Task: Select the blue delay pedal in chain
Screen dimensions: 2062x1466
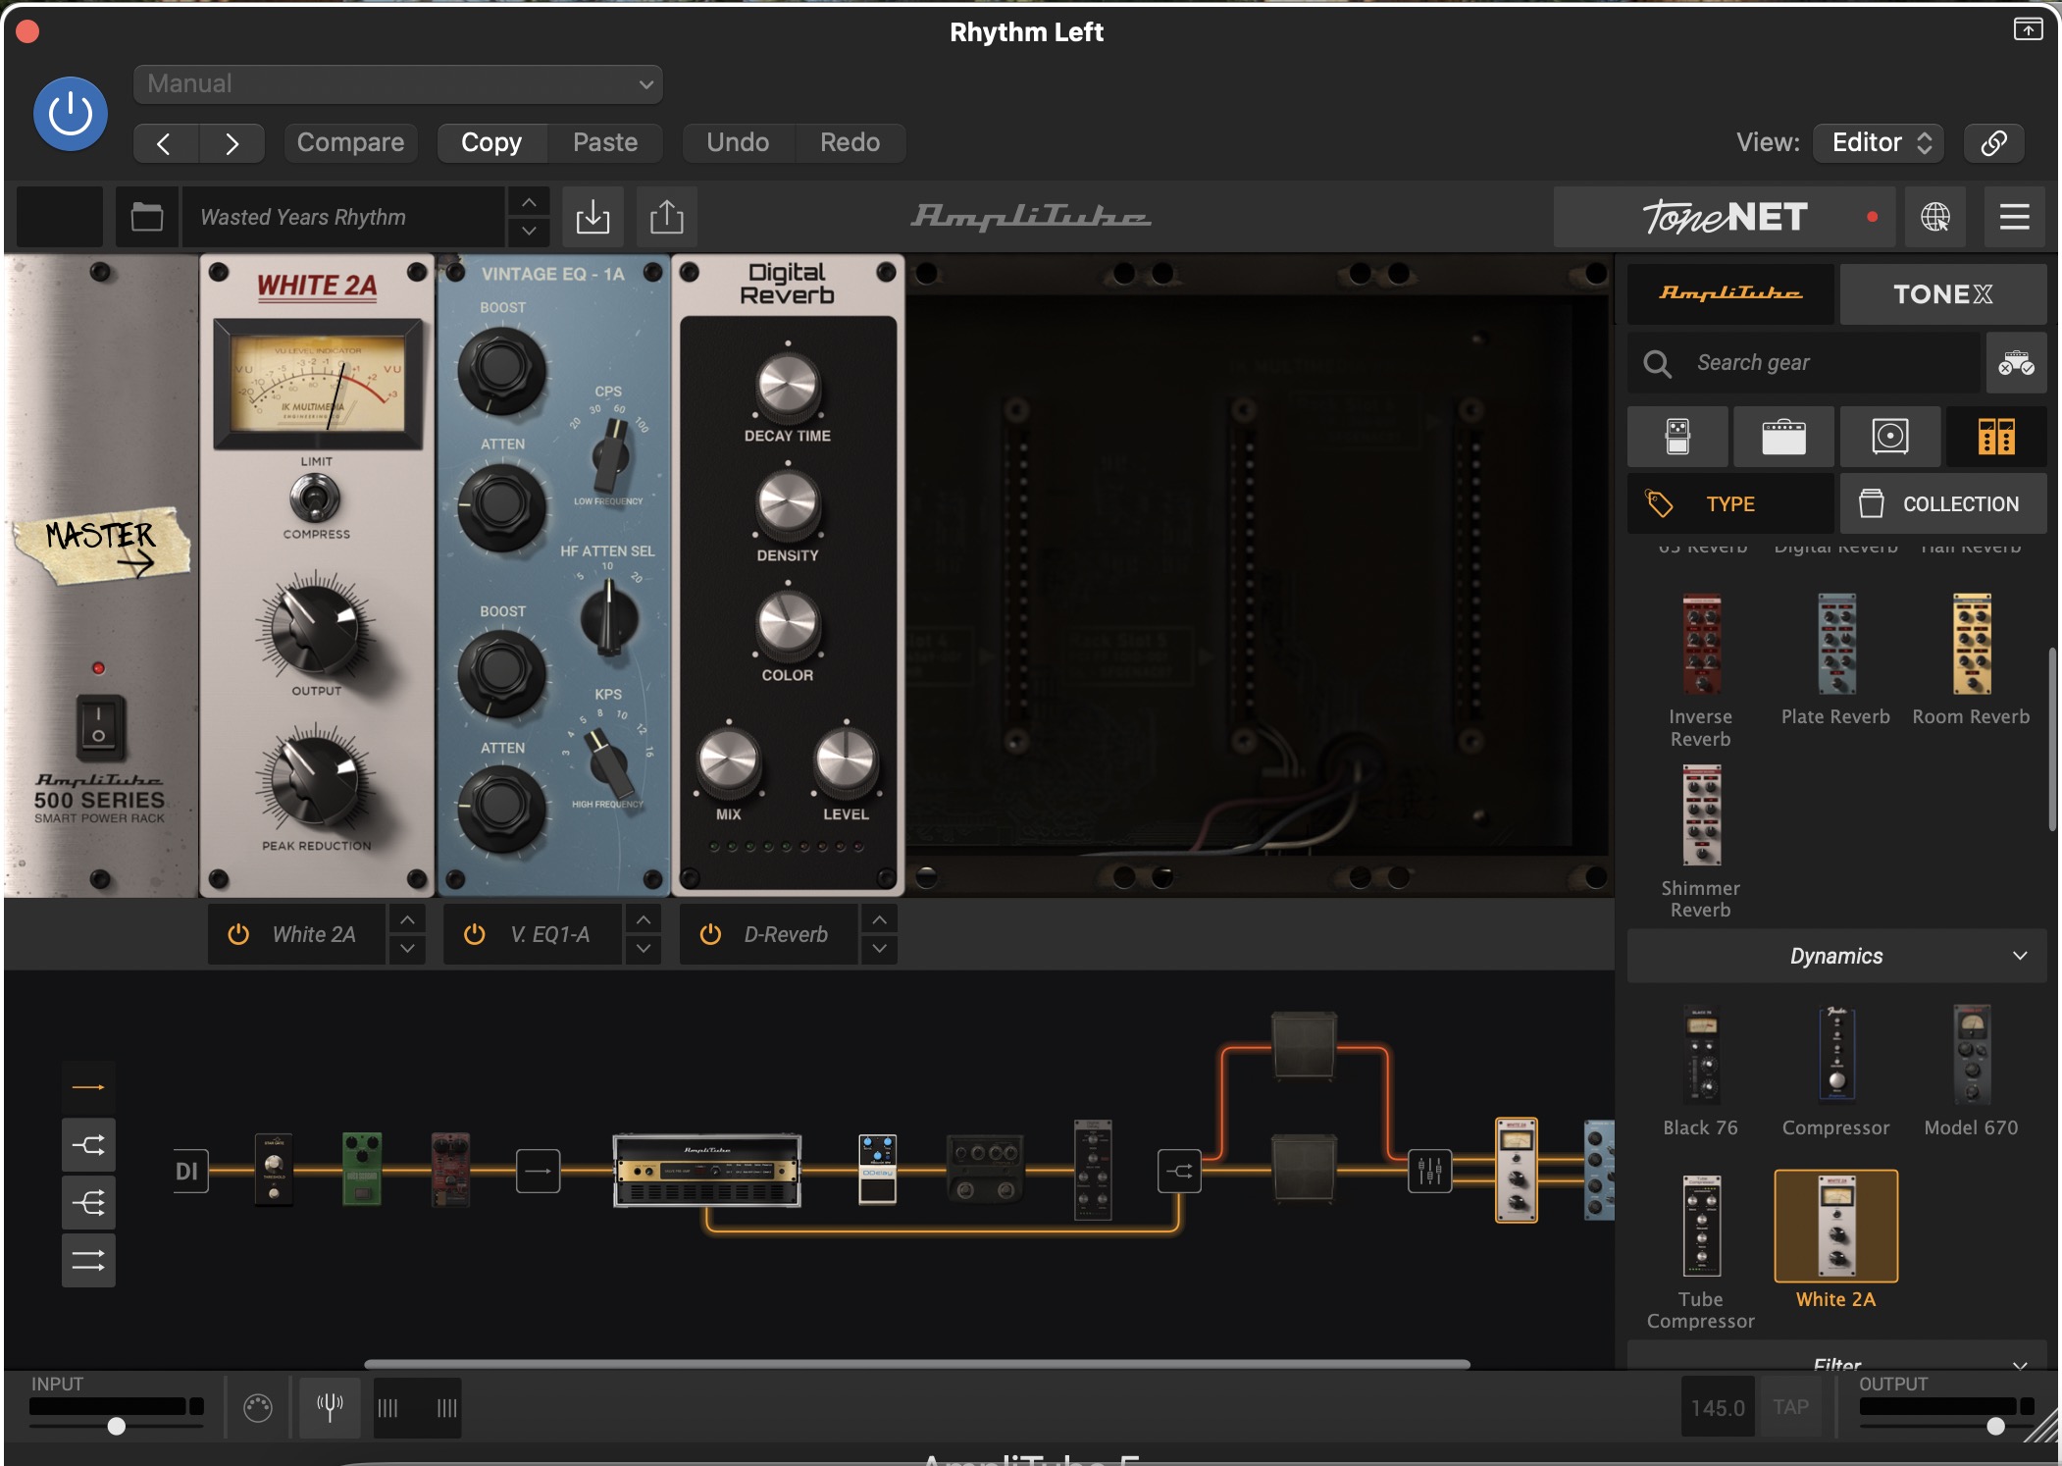Action: tap(877, 1169)
